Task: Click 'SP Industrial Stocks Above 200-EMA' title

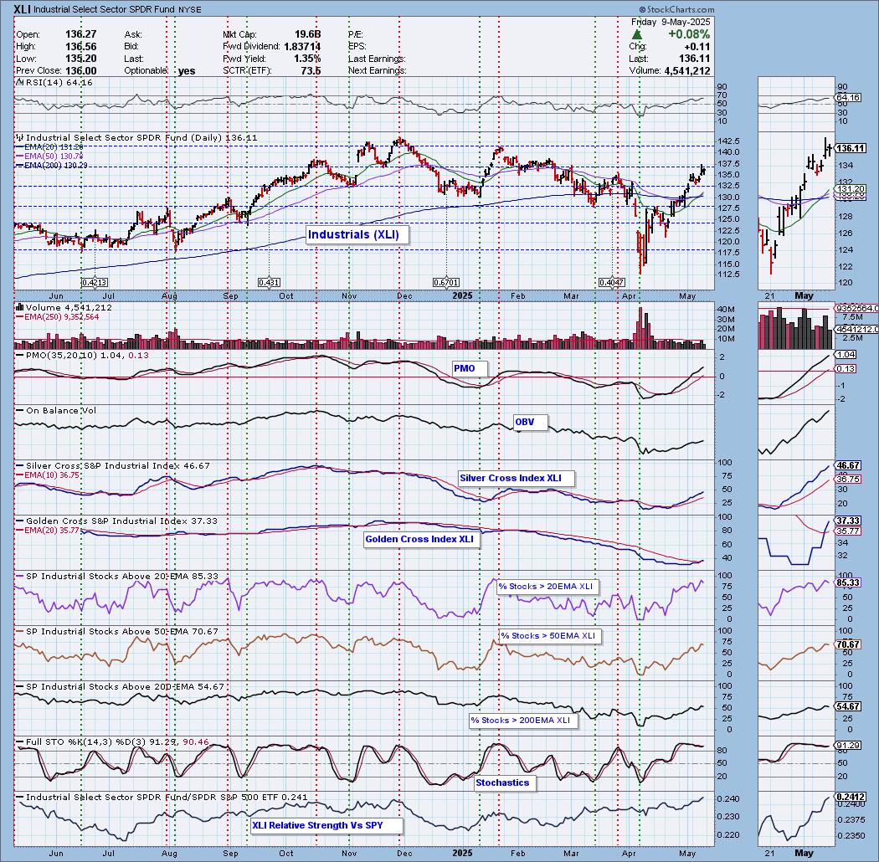Action: pyautogui.click(x=120, y=686)
